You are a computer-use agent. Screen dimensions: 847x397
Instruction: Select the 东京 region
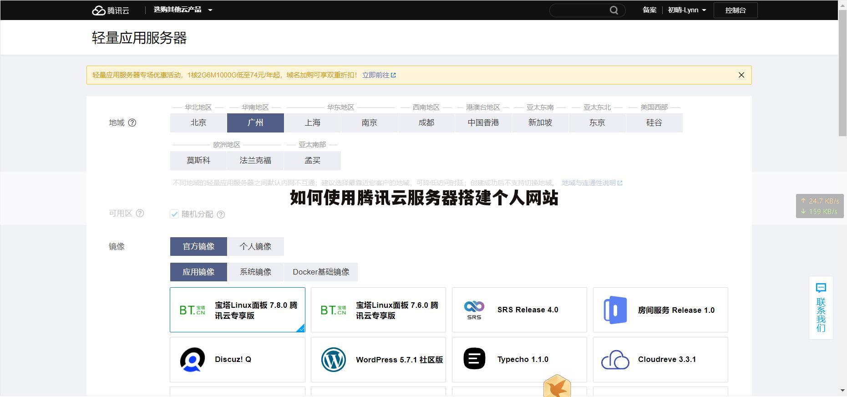[x=597, y=123]
